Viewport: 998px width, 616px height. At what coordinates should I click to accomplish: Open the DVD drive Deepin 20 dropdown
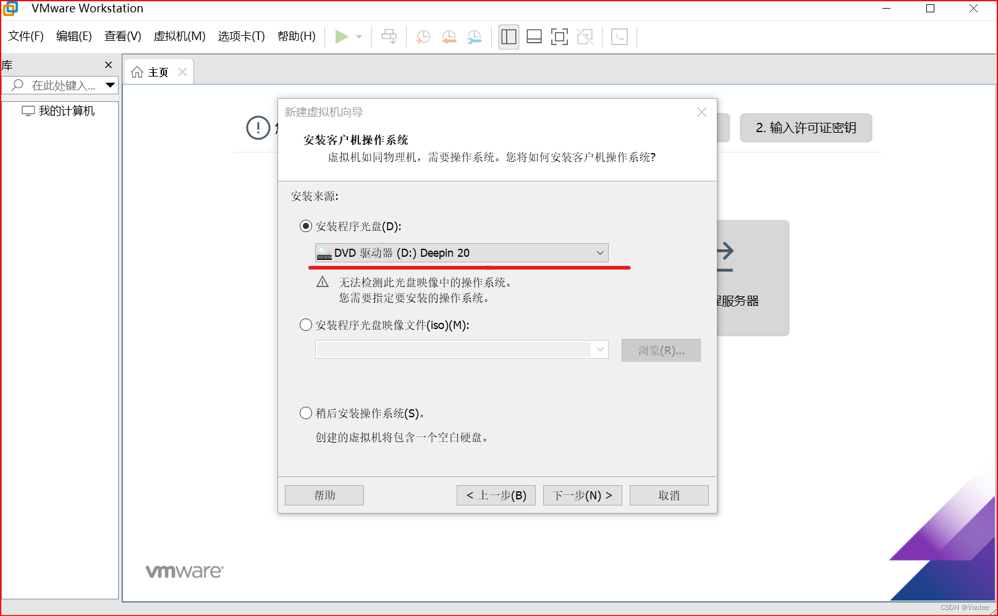[462, 253]
